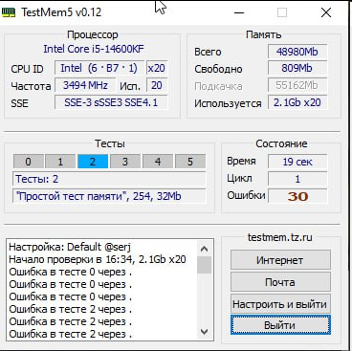Click the Цикл value 1
This screenshot has width=352, height=351.
tap(297, 179)
